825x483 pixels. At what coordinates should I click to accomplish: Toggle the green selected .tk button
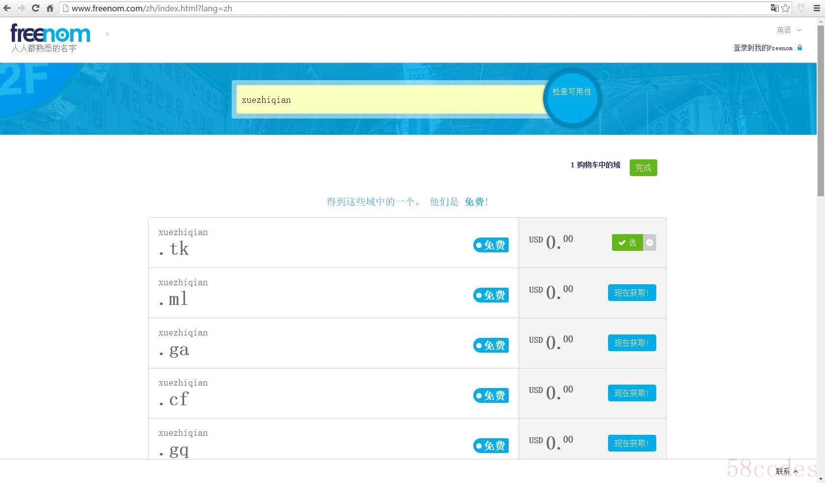tap(627, 242)
